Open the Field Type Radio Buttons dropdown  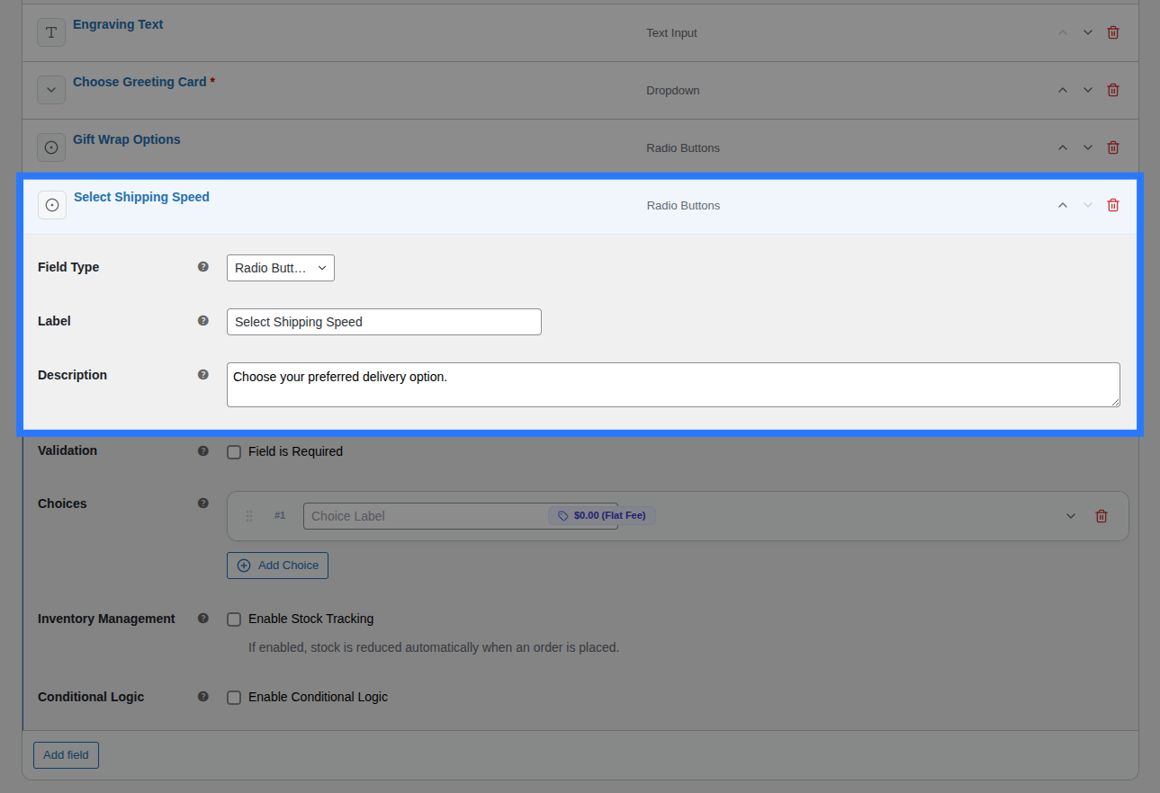(281, 268)
